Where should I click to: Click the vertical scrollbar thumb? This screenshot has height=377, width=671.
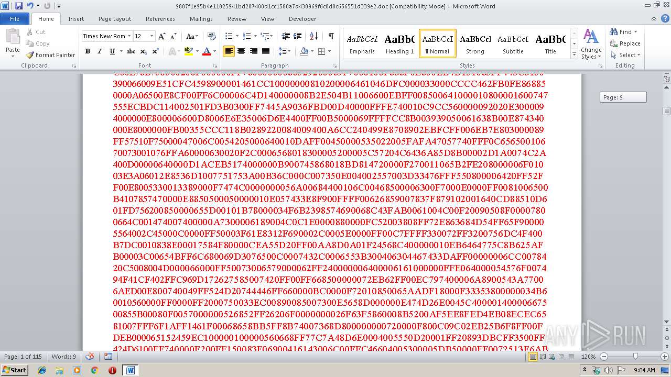(666, 110)
